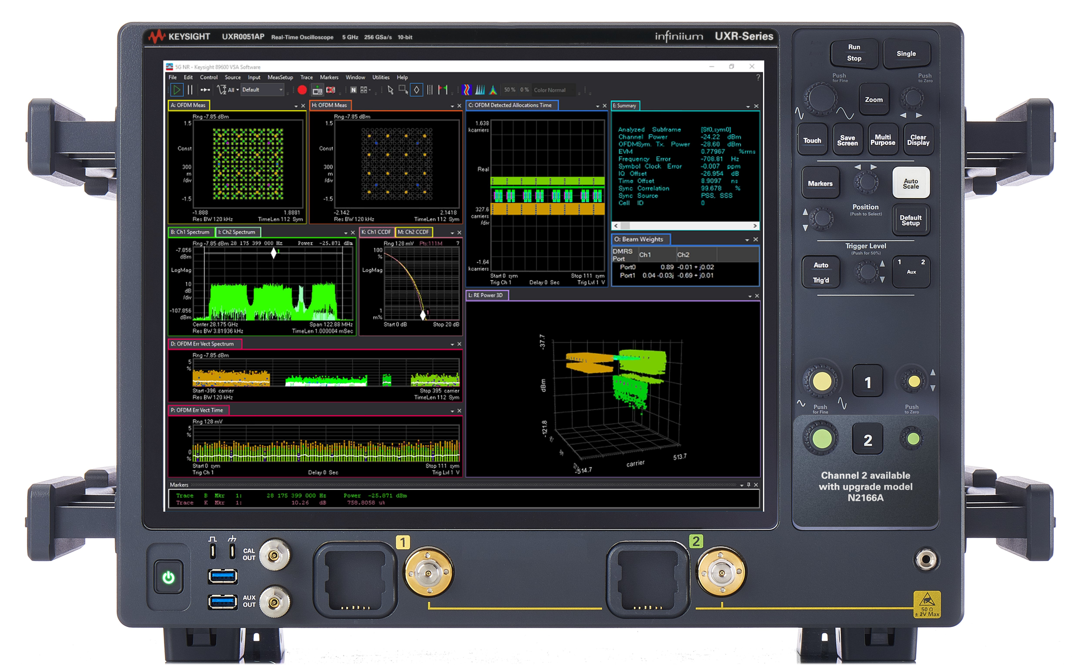The height and width of the screenshot is (665, 1074).
Task: Click the zoom selection rectangle icon
Action: click(x=403, y=89)
